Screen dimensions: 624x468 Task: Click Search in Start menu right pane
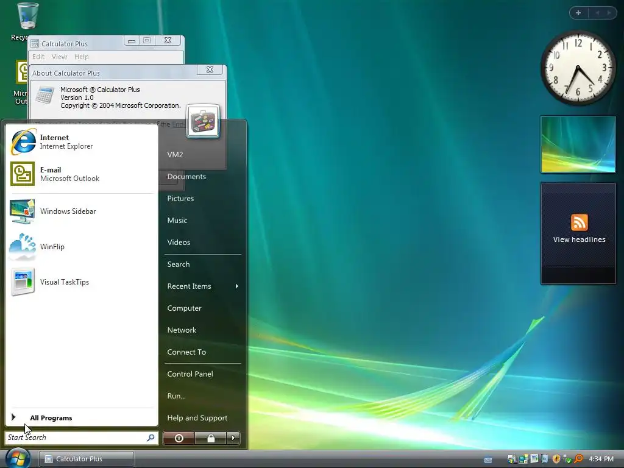coord(179,264)
